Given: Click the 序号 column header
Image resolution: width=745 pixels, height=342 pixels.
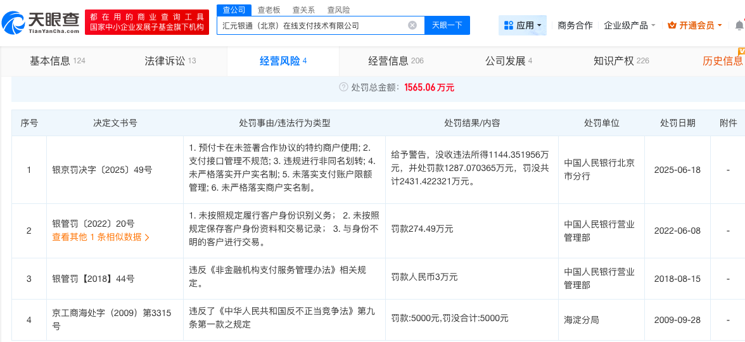Looking at the screenshot, I should pyautogui.click(x=29, y=123).
